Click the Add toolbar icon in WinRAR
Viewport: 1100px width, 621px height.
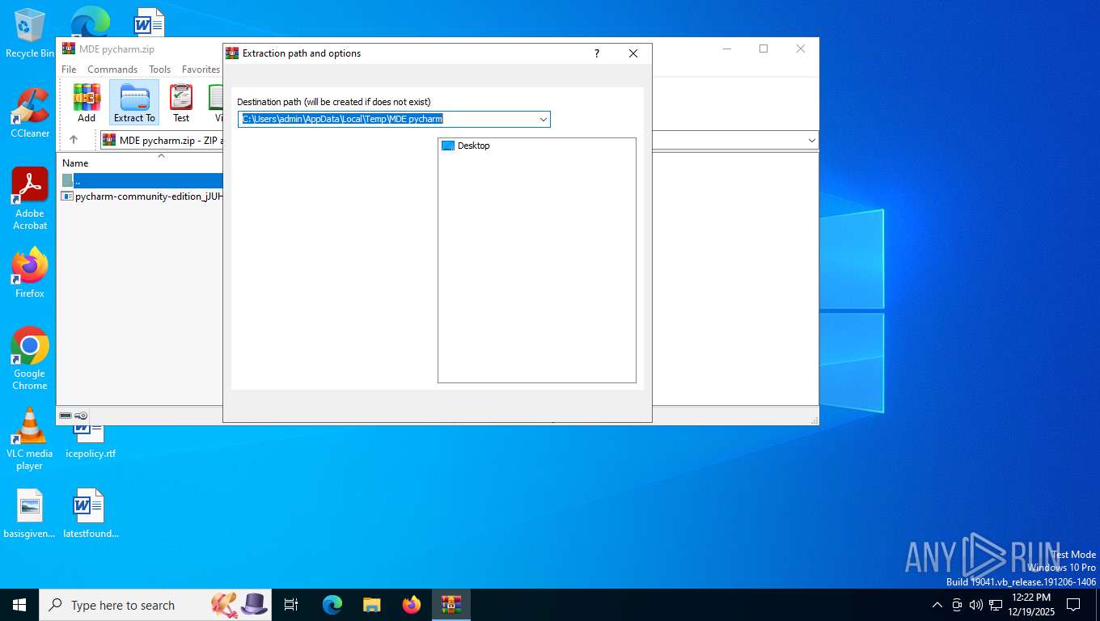pyautogui.click(x=87, y=103)
